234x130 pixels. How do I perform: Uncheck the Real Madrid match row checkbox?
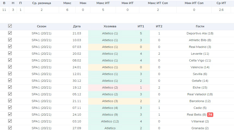10,46
